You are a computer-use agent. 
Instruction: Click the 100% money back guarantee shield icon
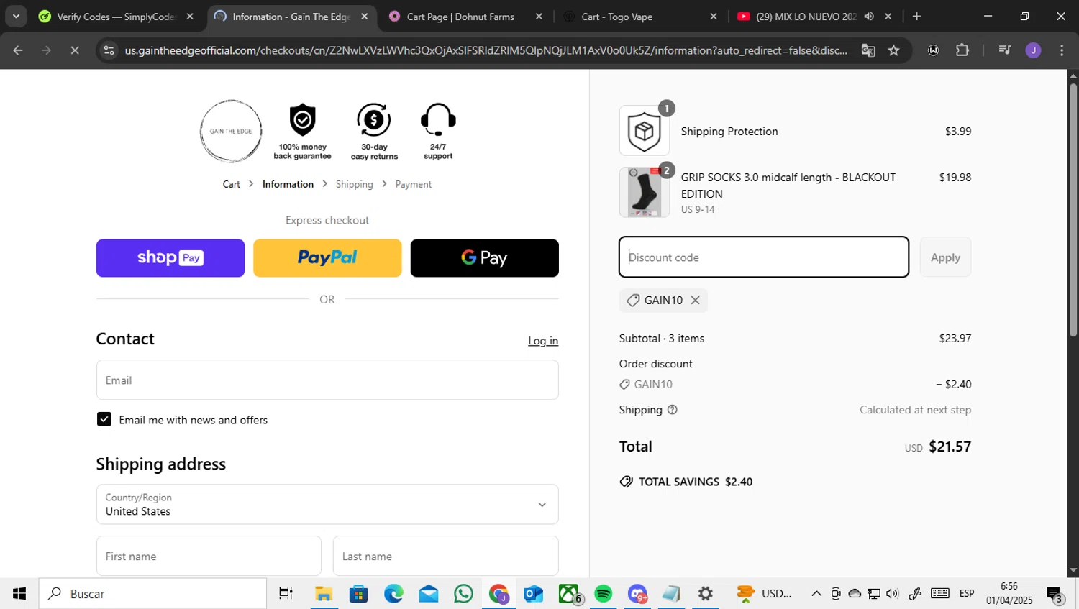pyautogui.click(x=302, y=120)
